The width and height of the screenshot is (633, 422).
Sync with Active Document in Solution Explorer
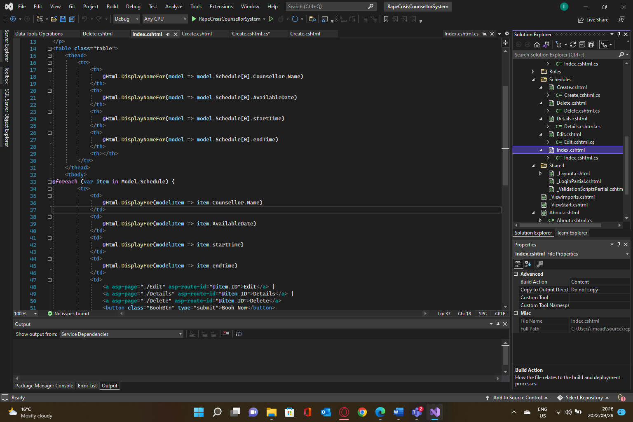coord(573,45)
